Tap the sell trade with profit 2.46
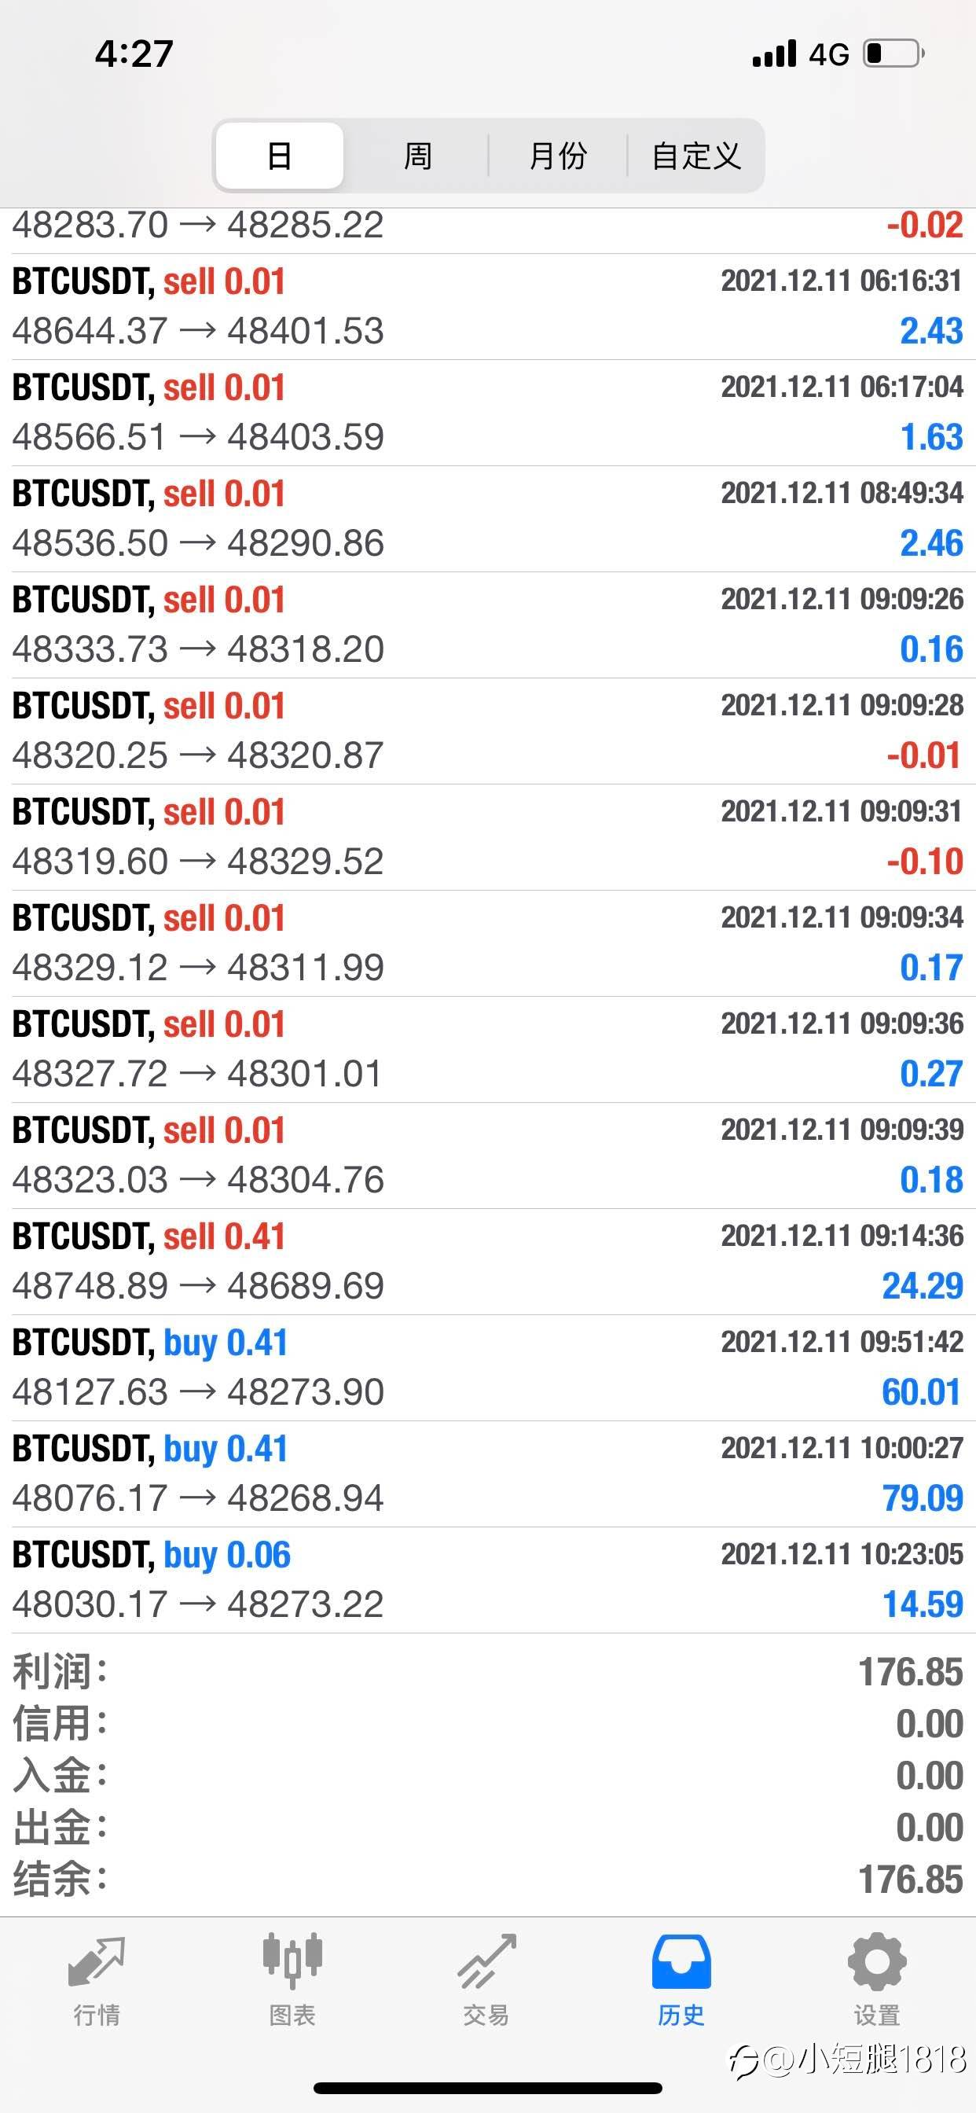This screenshot has height=2113, width=976. pos(488,520)
